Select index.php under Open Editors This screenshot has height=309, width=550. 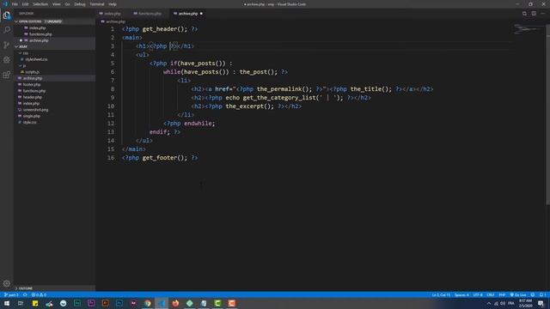[x=37, y=27]
